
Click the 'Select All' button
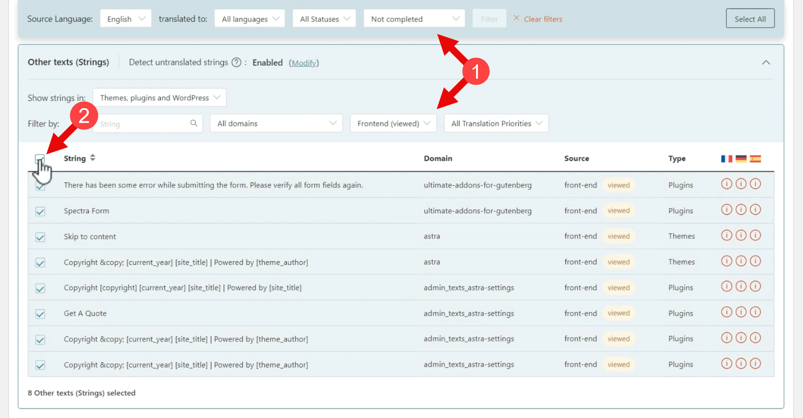750,19
